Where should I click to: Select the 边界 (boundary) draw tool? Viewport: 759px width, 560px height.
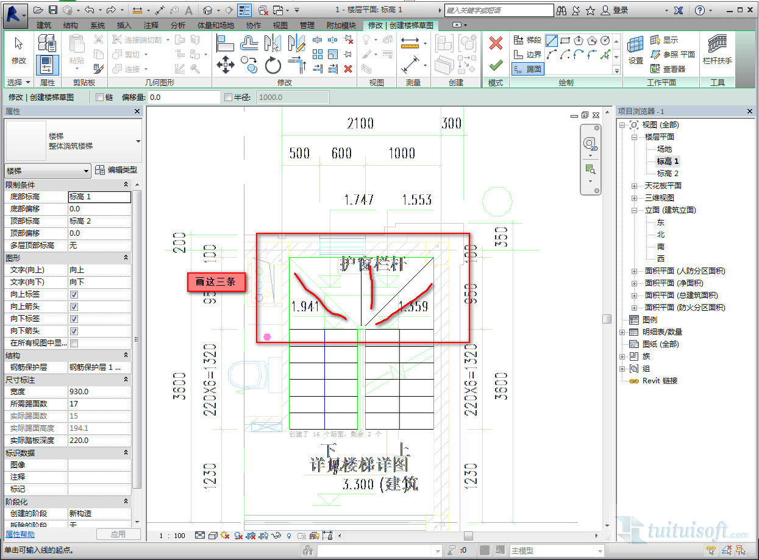point(527,55)
